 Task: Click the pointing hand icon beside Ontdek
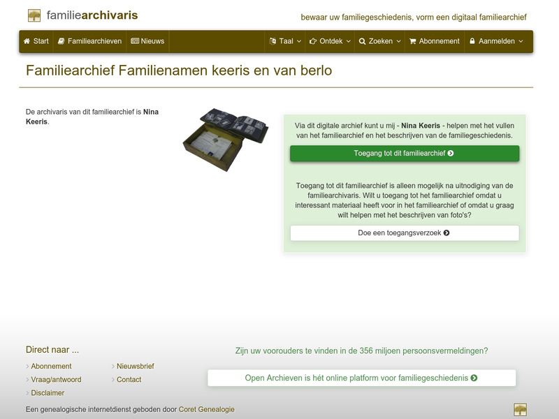pyautogui.click(x=313, y=41)
